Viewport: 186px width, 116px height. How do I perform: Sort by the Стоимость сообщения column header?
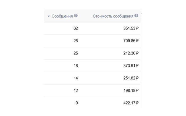(x=113, y=16)
